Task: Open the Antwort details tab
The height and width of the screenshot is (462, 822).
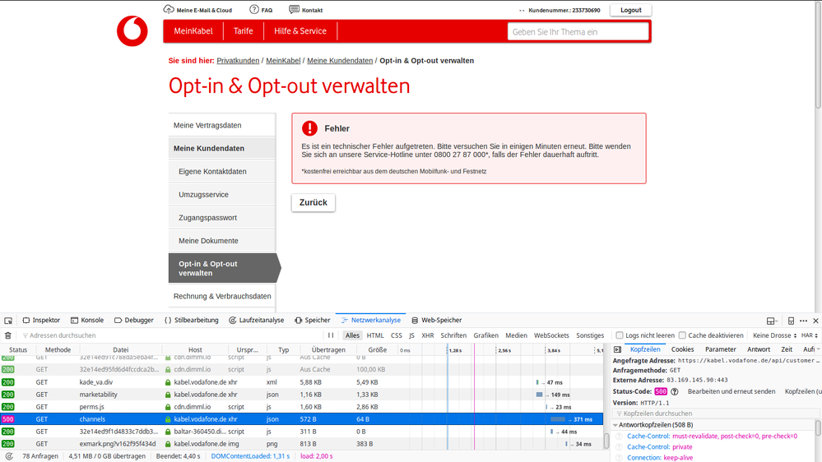Action: coord(759,349)
